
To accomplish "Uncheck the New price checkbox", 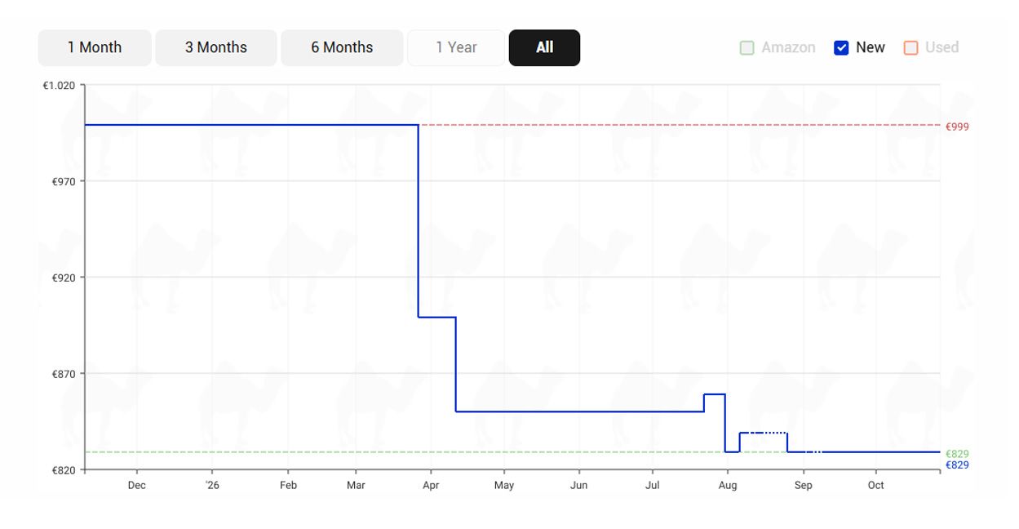I will point(841,47).
